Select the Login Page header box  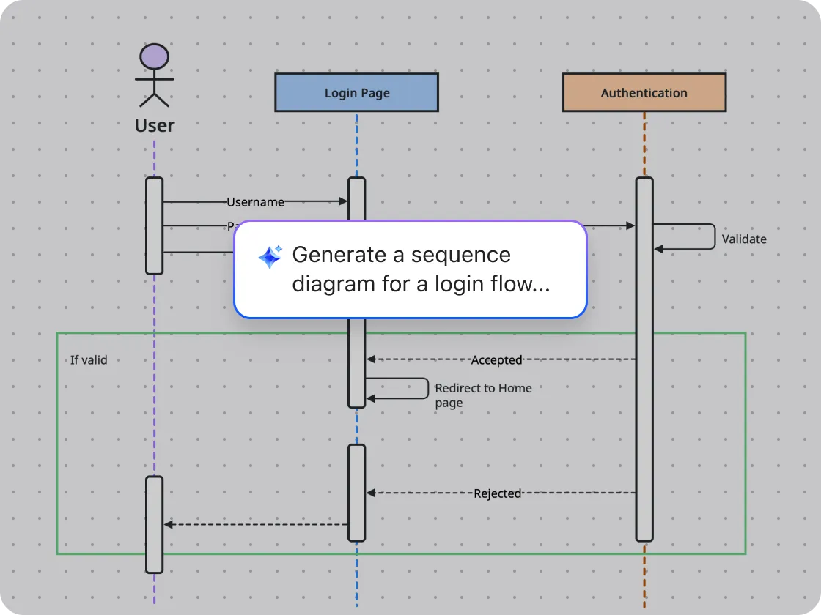356,93
